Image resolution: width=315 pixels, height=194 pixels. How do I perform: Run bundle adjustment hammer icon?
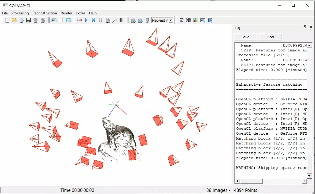click(115, 21)
